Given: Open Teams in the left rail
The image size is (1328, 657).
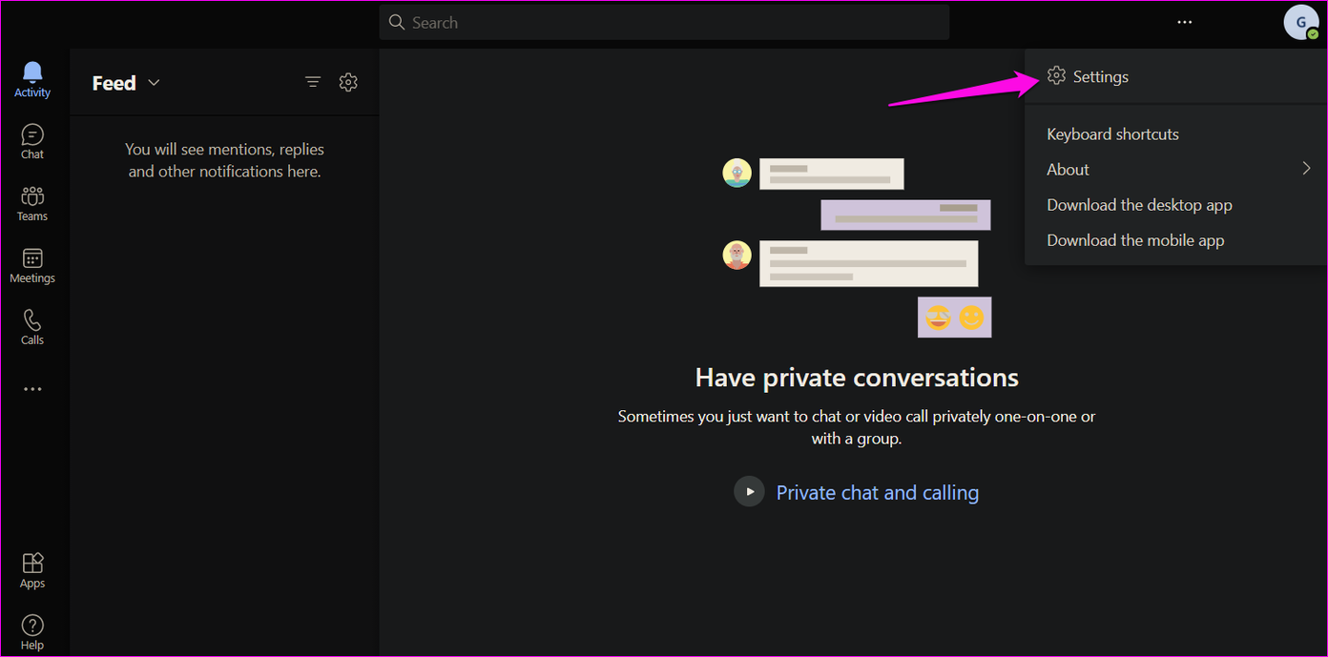Looking at the screenshot, I should coord(32,203).
